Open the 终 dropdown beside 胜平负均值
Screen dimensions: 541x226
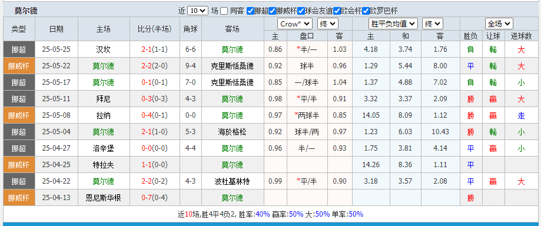(433, 24)
